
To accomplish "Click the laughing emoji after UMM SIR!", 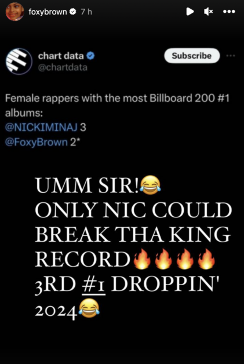I will [x=151, y=185].
